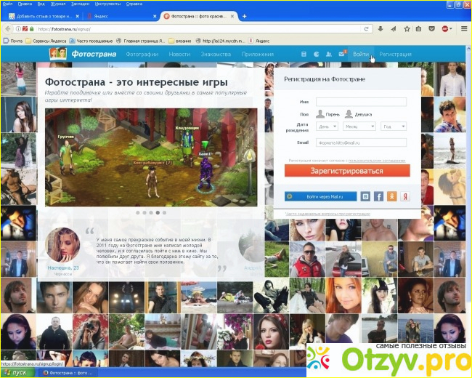Switch to the Яндекс browser tab
Viewport: 472px width, 378px height.
point(121,16)
